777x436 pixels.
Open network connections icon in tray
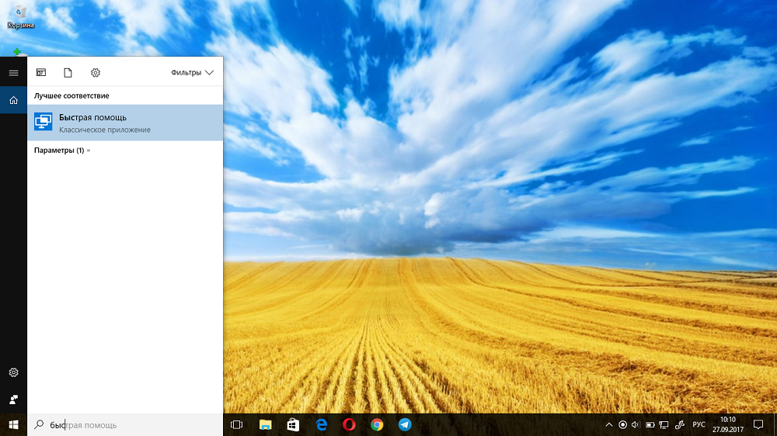pos(664,424)
